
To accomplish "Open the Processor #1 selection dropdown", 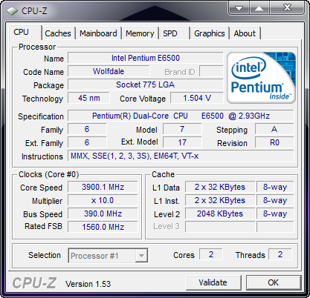I will [108, 256].
